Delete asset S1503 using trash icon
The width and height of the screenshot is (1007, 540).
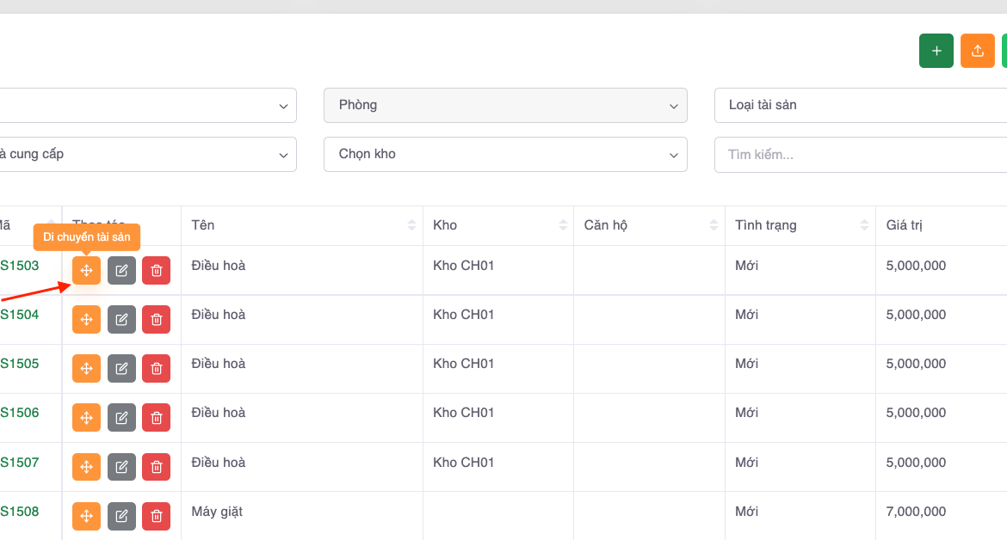click(156, 270)
